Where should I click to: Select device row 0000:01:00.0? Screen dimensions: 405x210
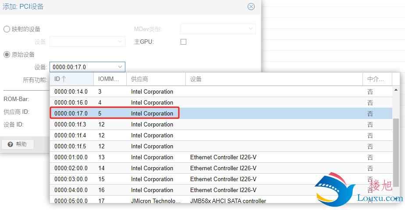[x=221, y=157]
